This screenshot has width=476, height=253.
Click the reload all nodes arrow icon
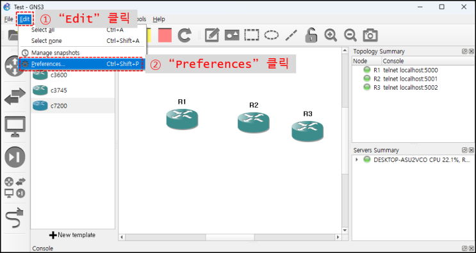[185, 35]
